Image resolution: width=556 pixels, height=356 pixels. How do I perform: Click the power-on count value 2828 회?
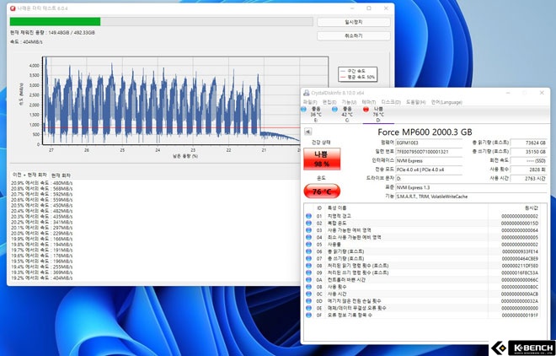(x=529, y=170)
